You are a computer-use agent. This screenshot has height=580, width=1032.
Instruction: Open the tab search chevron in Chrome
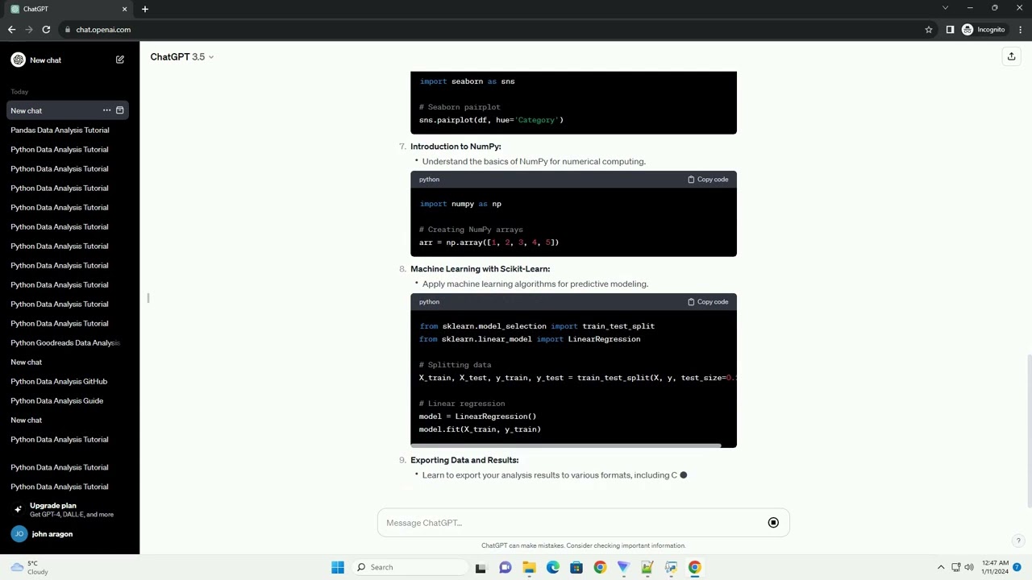point(945,8)
